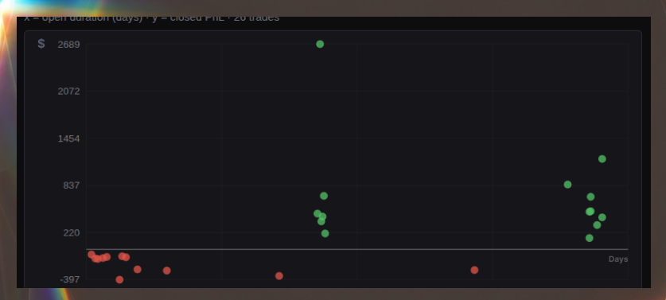666x300 pixels.
Task: Click the isolated red dot on far right
Action: click(x=474, y=271)
